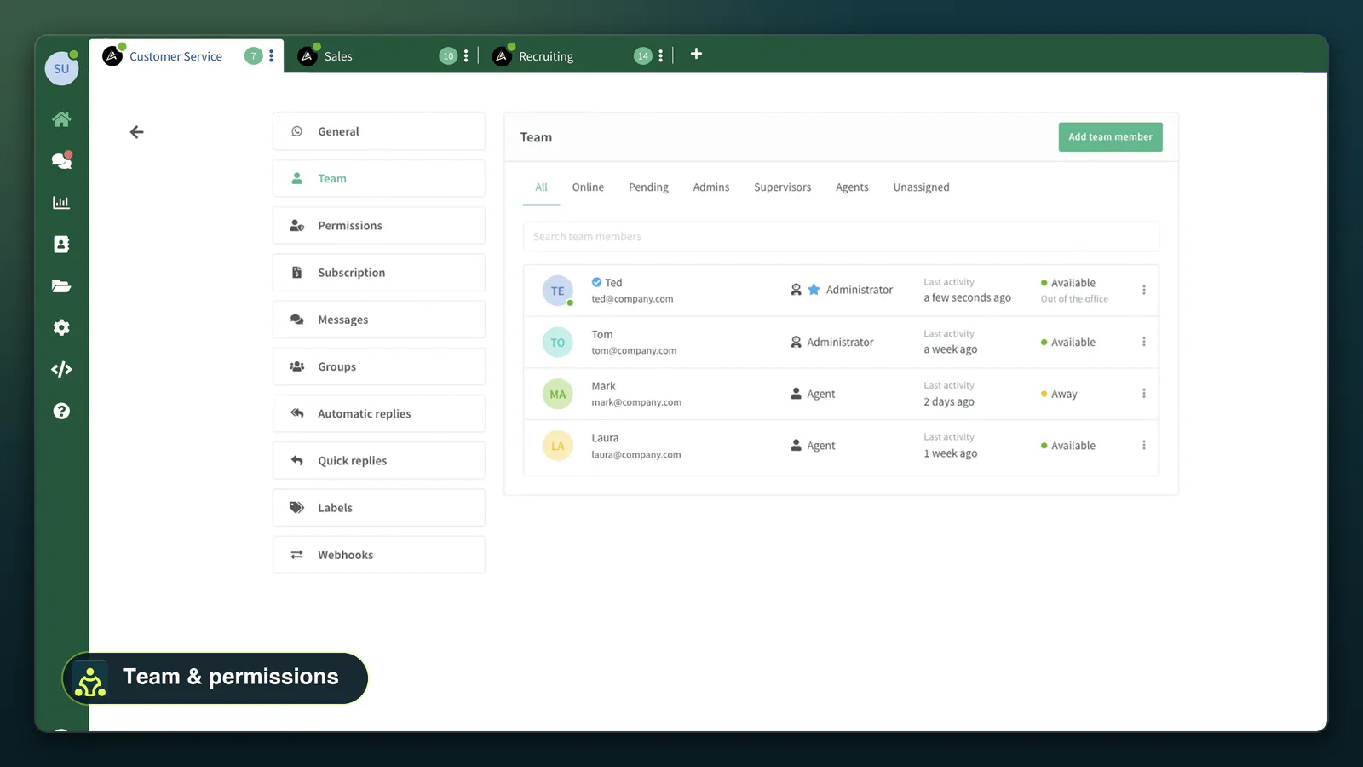1363x767 pixels.
Task: Open the developer code icon in sidebar
Action: click(61, 369)
